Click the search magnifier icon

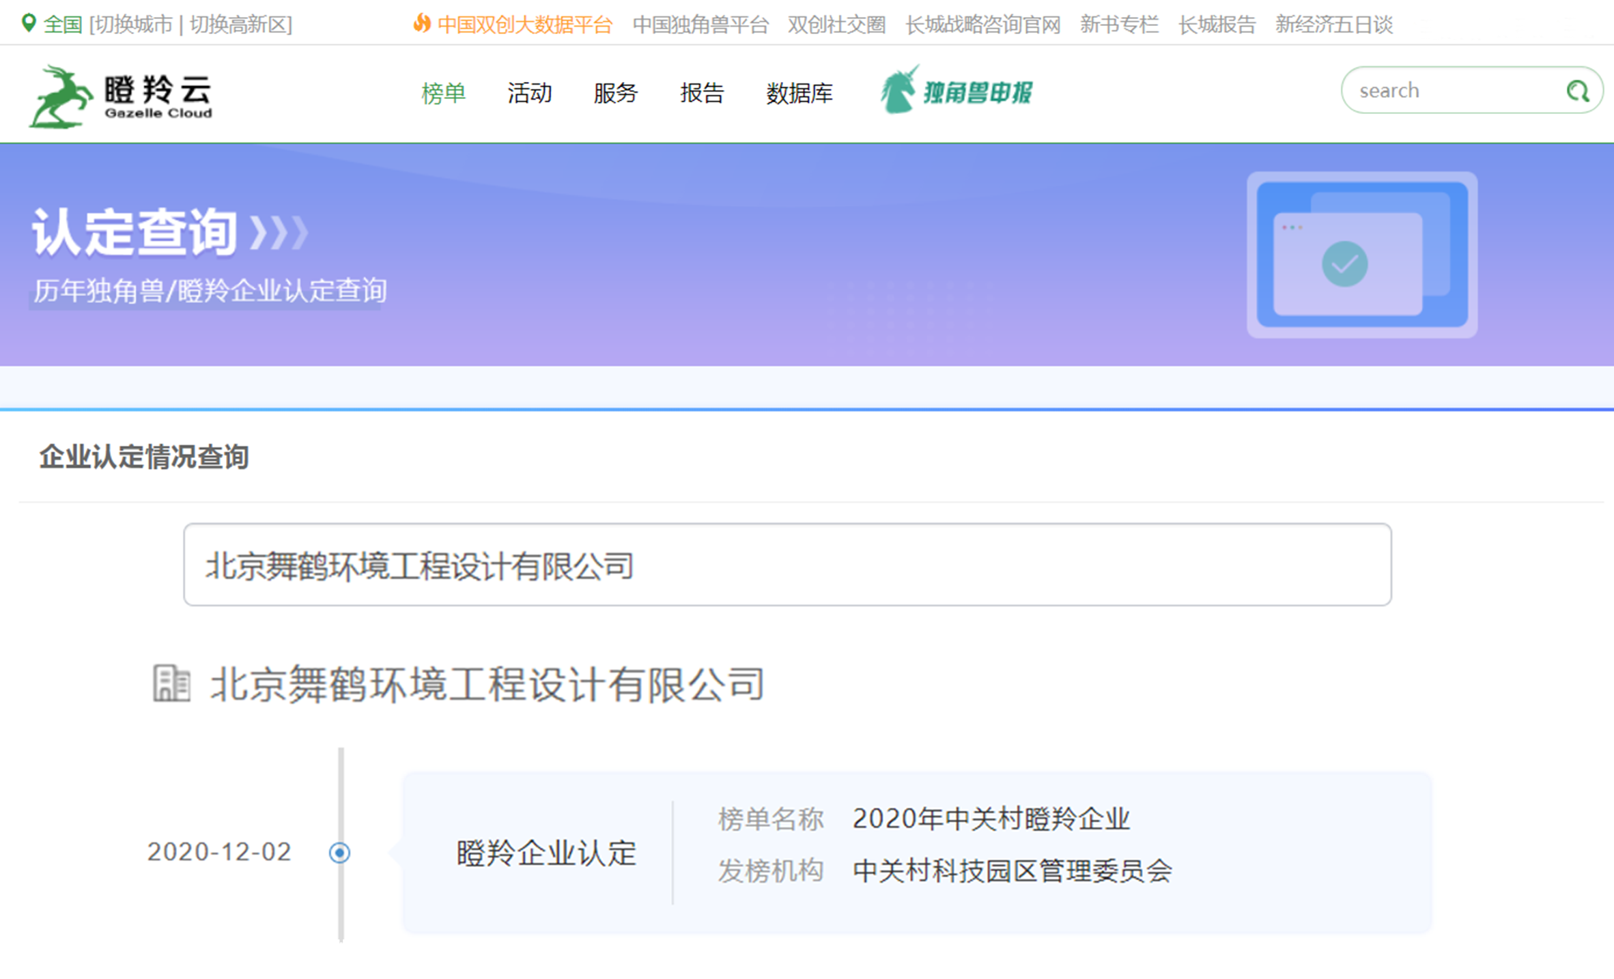tap(1576, 91)
